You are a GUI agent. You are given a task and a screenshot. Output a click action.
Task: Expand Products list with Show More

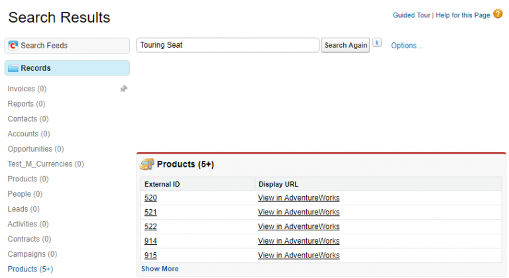point(160,269)
